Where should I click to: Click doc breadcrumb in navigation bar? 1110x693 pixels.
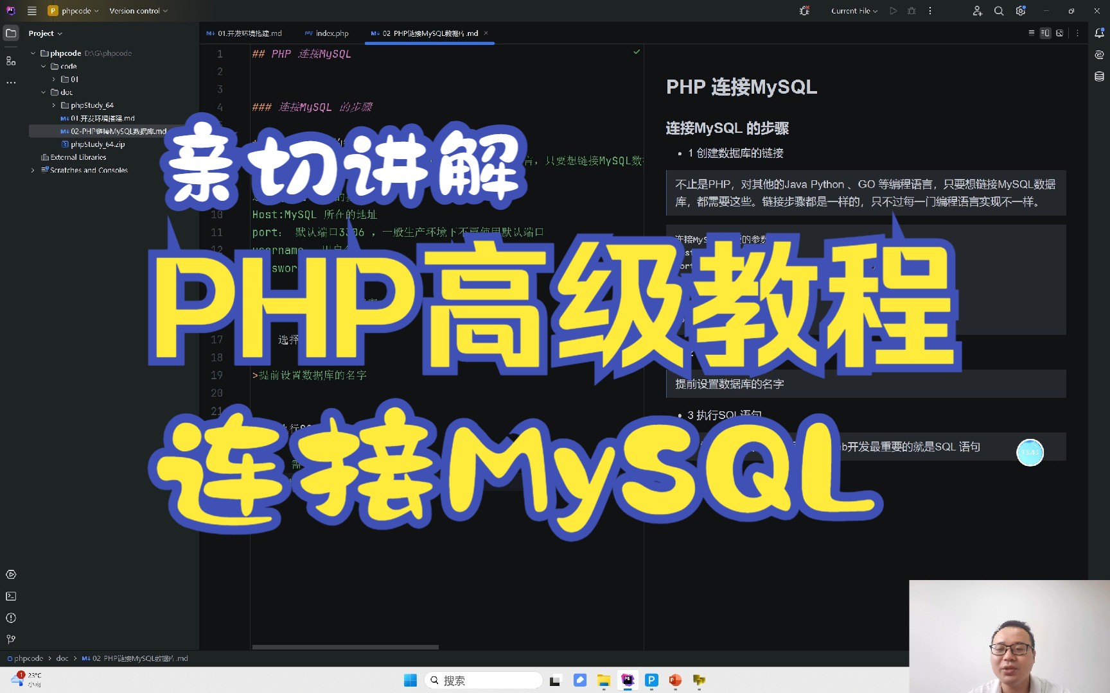tap(62, 658)
